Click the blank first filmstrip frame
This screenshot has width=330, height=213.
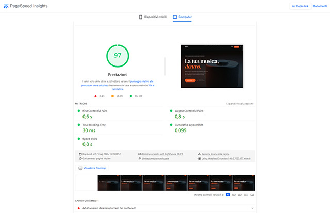pos(86,183)
